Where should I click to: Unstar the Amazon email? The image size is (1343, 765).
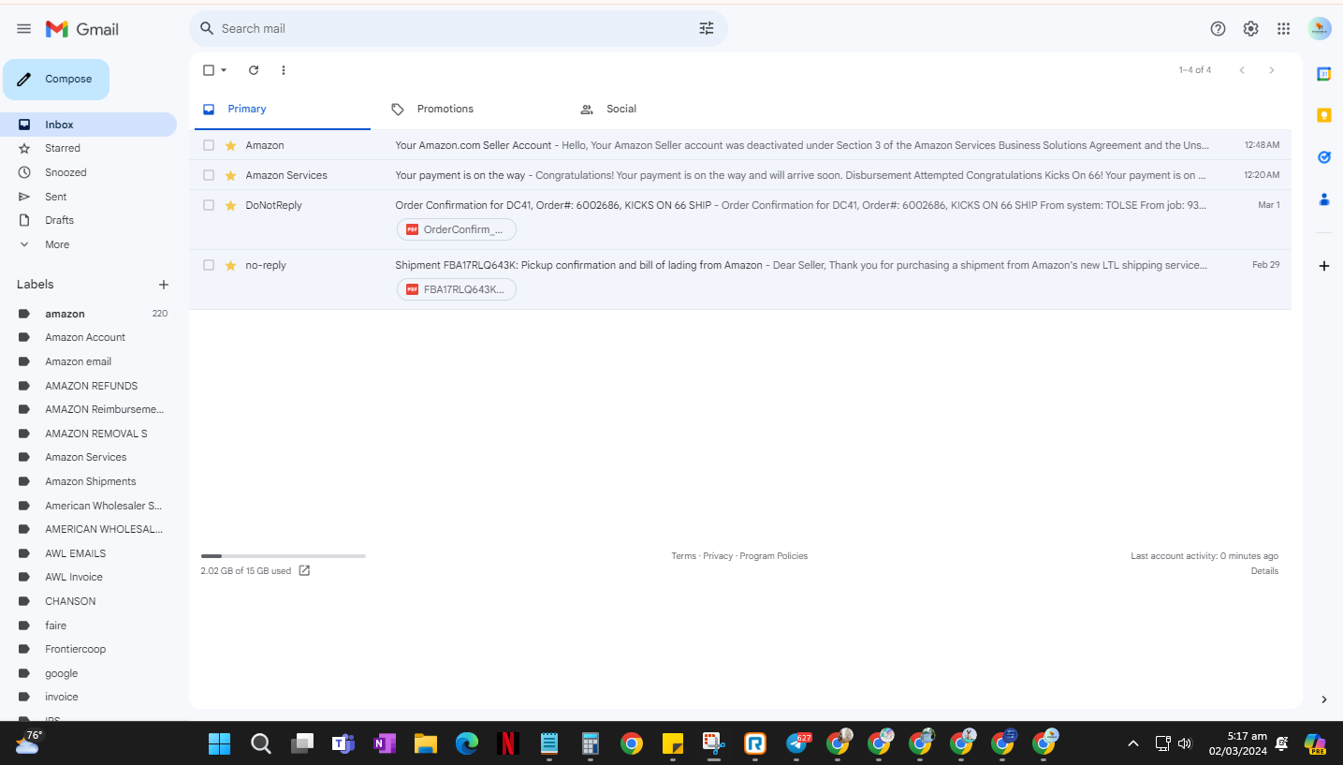click(x=230, y=145)
